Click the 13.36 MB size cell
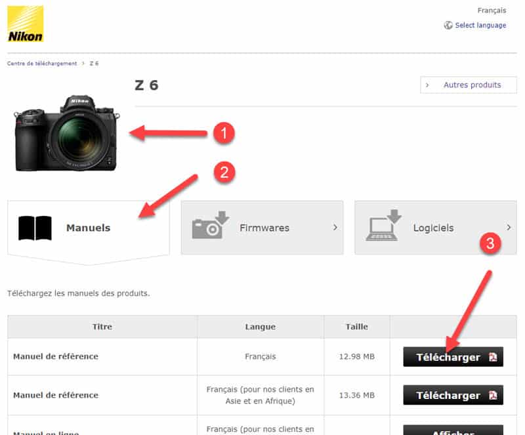The height and width of the screenshot is (435, 525). [357, 395]
